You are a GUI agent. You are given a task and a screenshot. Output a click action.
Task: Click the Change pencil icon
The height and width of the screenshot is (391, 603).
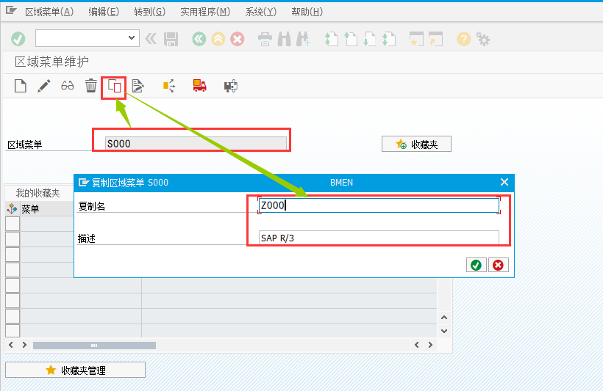pos(44,86)
